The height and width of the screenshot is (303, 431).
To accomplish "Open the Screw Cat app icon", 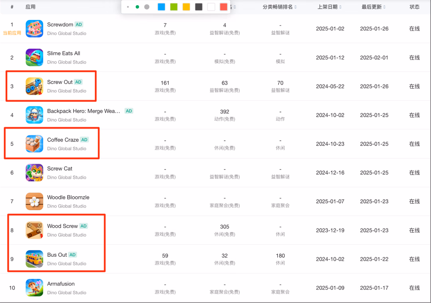I will (34, 173).
